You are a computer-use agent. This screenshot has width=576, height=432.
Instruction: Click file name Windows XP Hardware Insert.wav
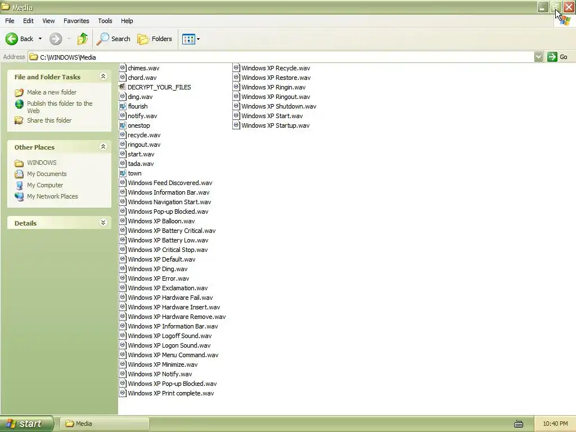[x=174, y=307]
